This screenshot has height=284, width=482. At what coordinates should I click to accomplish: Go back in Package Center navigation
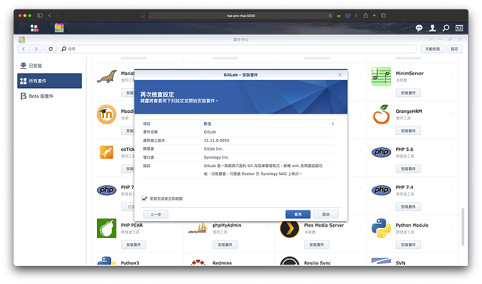click(x=23, y=49)
